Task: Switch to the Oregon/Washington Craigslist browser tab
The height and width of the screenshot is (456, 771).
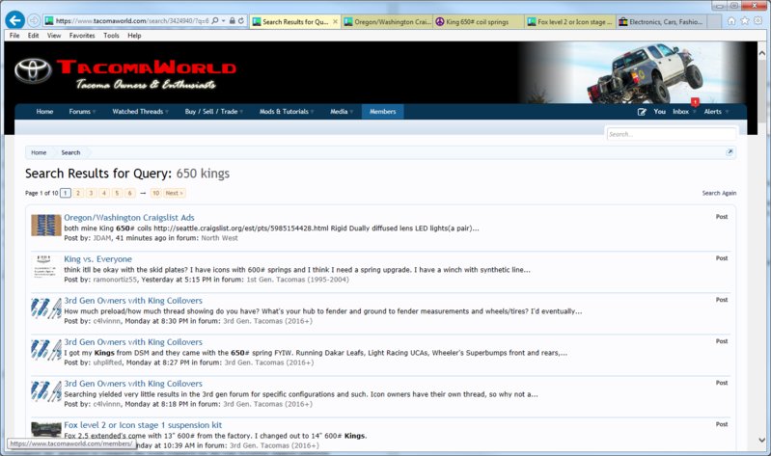Action: point(388,21)
